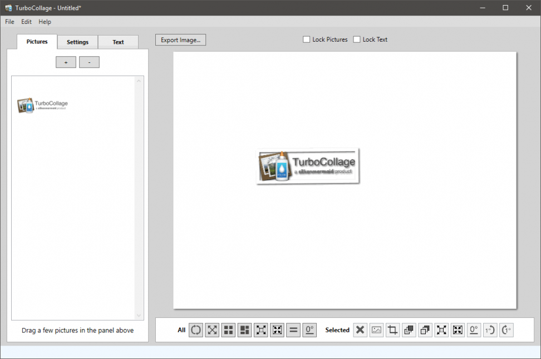
Task: Add a picture with the plus button
Action: [x=66, y=62]
